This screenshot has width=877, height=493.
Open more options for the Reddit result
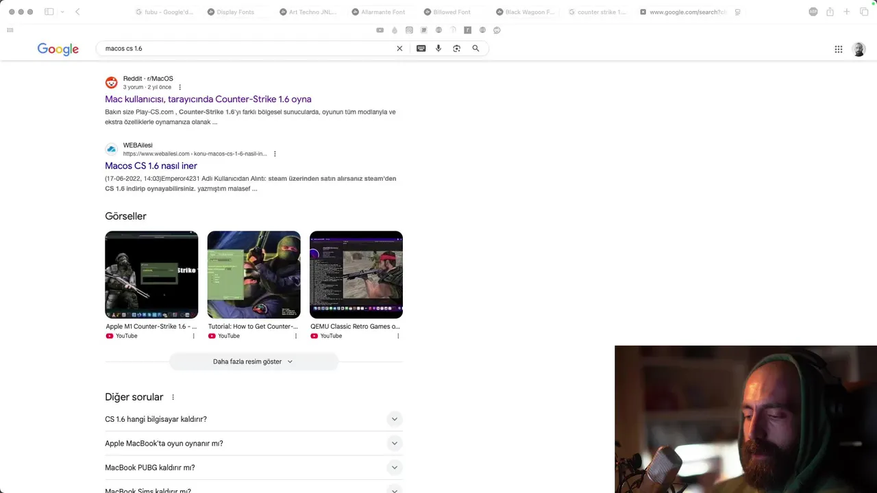[180, 88]
